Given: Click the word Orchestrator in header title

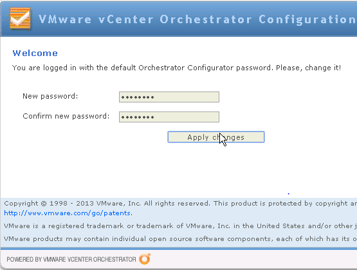Looking at the screenshot, I should pyautogui.click(x=206, y=19).
